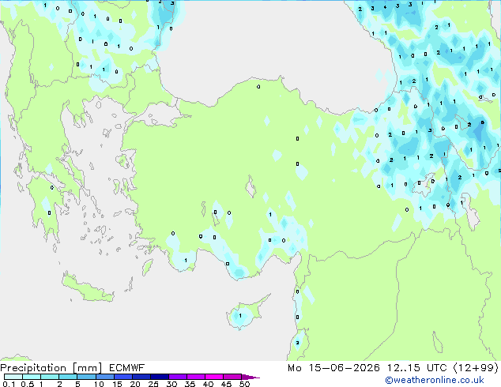Click the 35–40 mm legend color swatch

[x=195, y=377]
